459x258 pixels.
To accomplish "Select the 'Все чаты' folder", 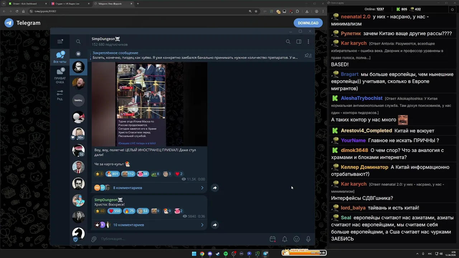I will [x=60, y=57].
